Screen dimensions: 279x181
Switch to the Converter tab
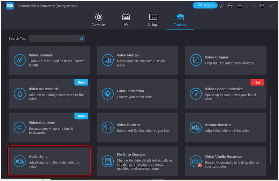[99, 20]
